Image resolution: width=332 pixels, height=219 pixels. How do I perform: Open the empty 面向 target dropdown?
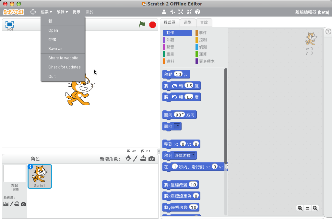point(177,126)
